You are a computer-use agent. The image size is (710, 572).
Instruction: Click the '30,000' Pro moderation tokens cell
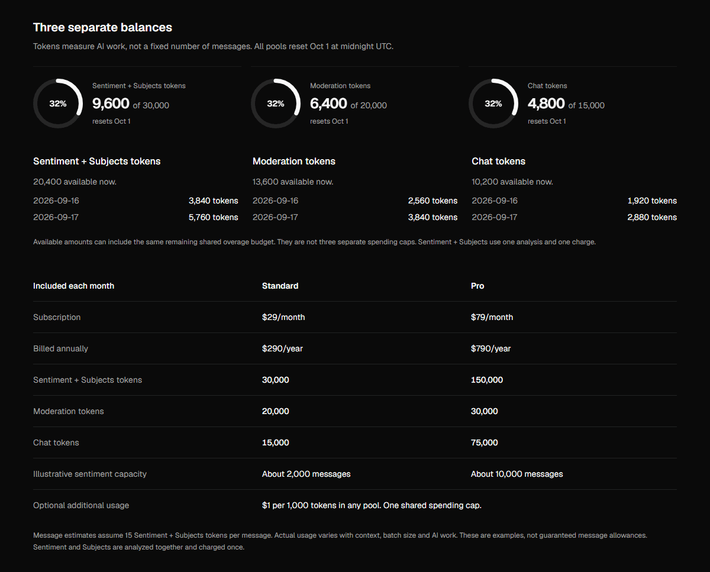(x=485, y=411)
